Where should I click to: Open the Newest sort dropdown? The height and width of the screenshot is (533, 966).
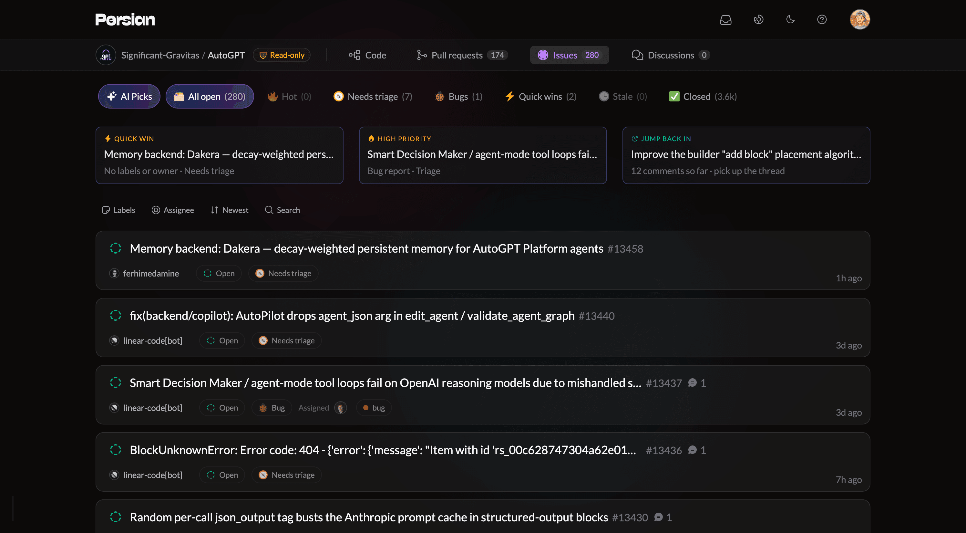(230, 210)
